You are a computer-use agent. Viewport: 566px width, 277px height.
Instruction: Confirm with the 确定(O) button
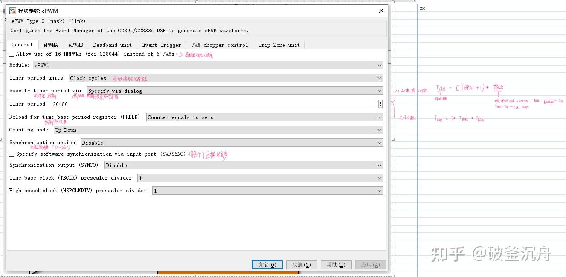coord(267,265)
